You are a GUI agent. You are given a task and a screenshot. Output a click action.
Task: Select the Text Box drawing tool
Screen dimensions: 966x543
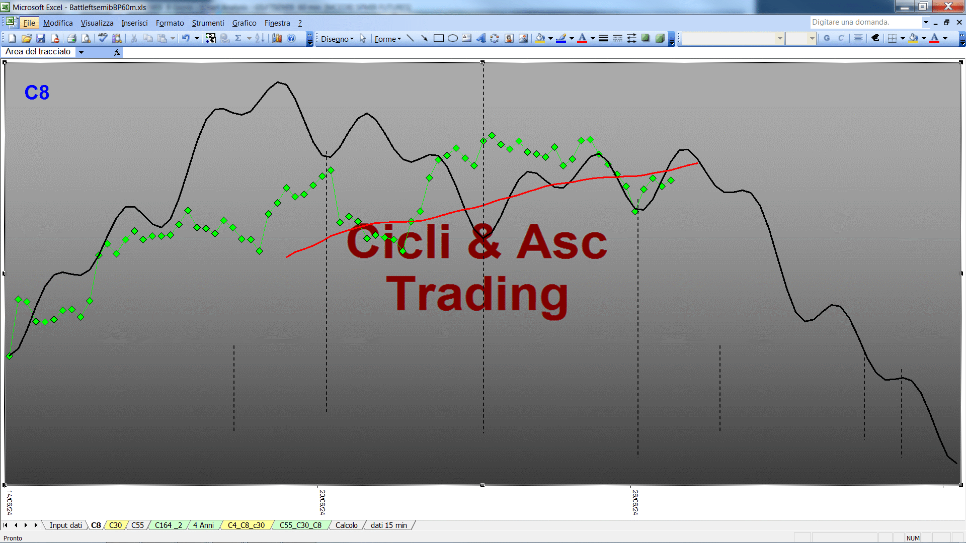467,38
